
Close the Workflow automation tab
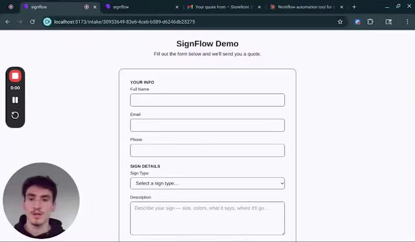click(x=342, y=7)
